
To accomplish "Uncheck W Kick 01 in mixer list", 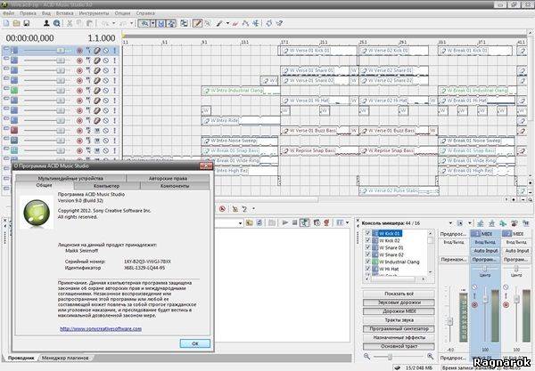I will (x=367, y=233).
